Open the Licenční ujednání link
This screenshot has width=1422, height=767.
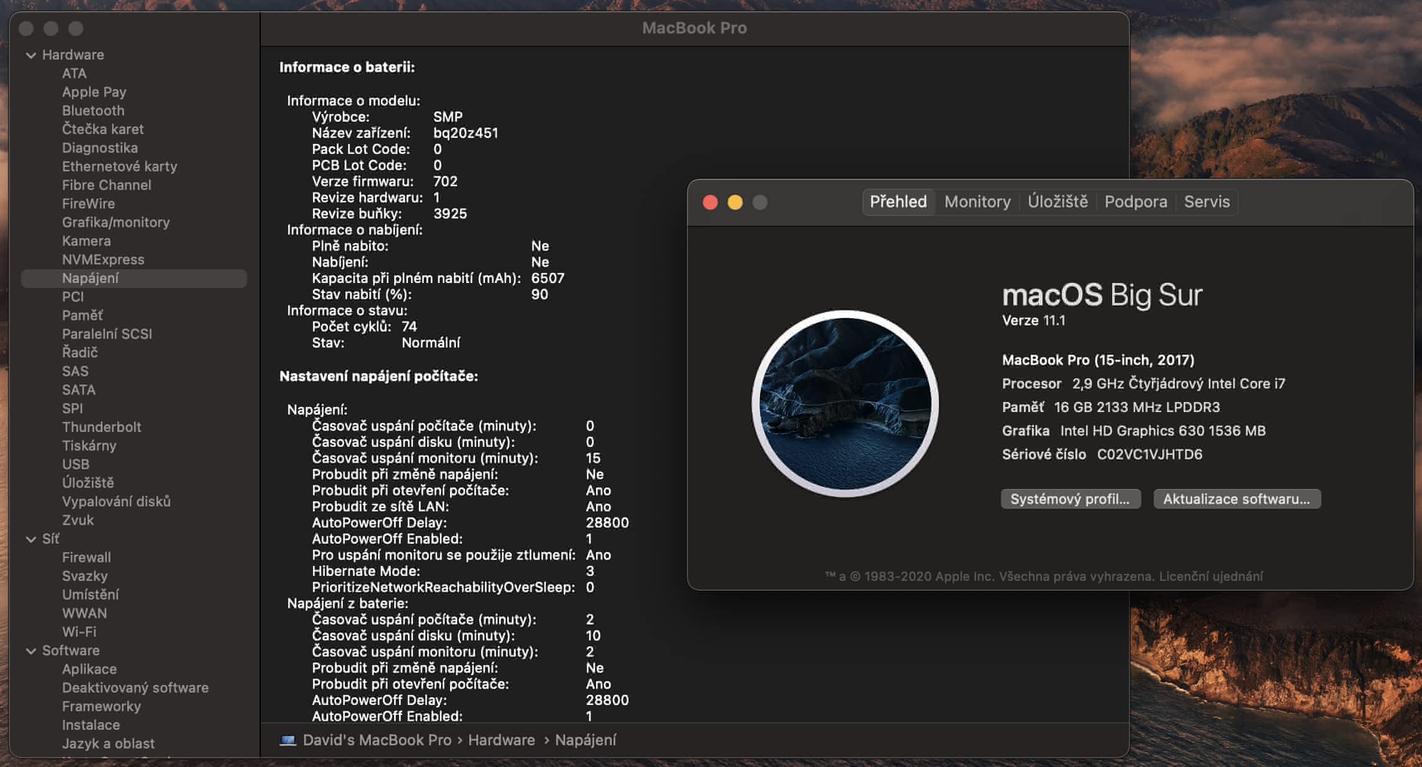point(1211,576)
